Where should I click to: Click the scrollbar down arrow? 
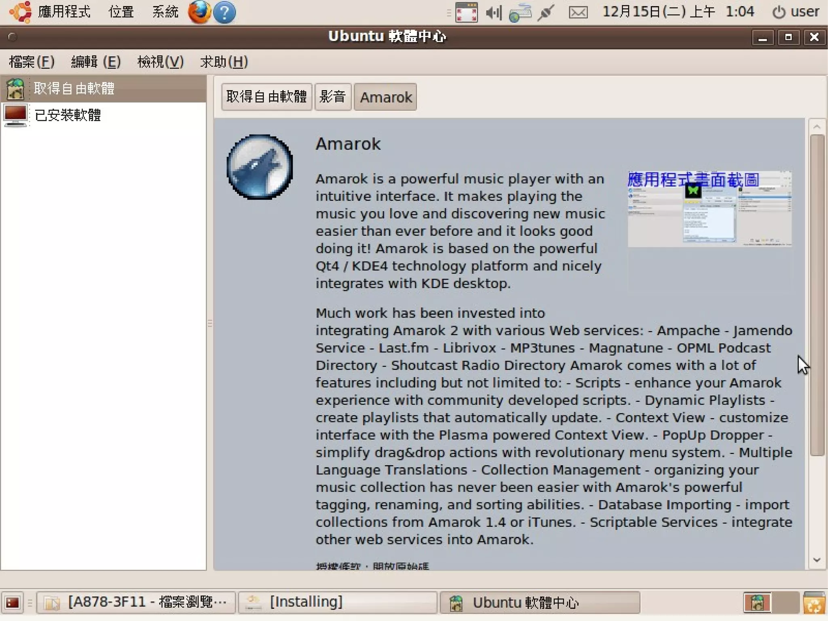coord(817,560)
